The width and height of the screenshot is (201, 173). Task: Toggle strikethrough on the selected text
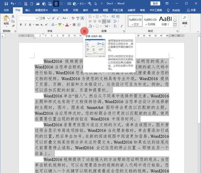pyautogui.click(x=37, y=24)
